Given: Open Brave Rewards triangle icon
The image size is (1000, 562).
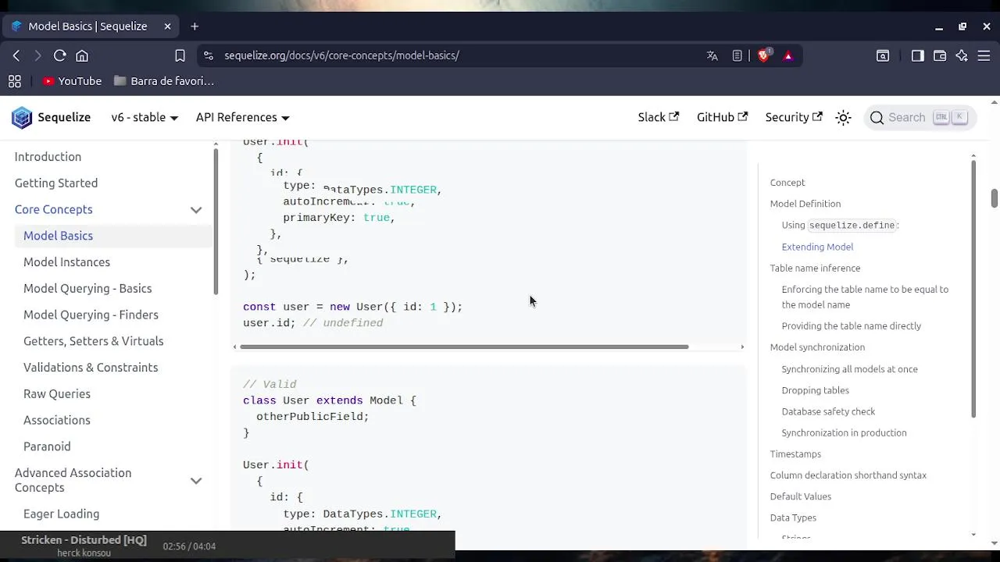Looking at the screenshot, I should coord(788,55).
